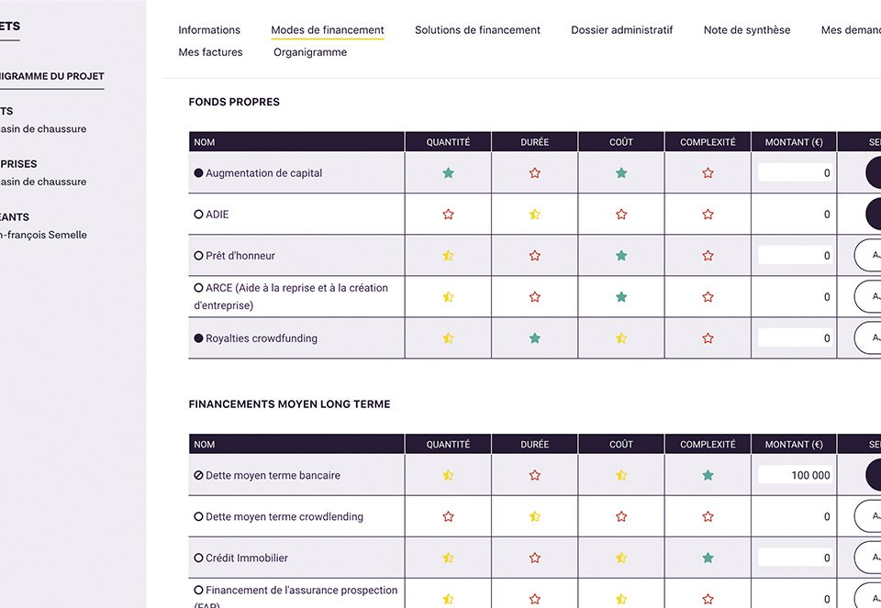Click Coût star in the ARCE row
Image resolution: width=881 pixels, height=608 pixels.
coord(621,297)
